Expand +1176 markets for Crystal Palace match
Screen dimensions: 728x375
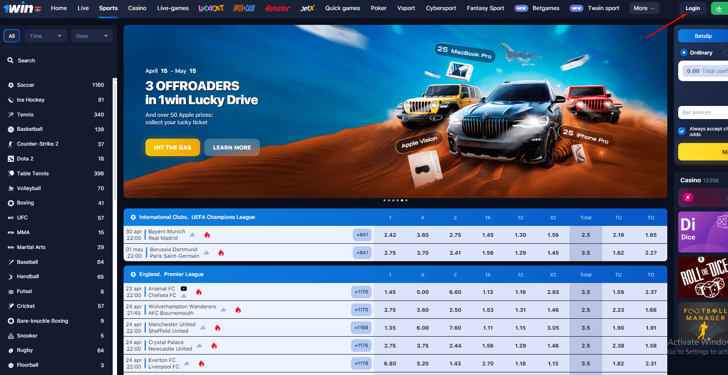click(x=362, y=346)
